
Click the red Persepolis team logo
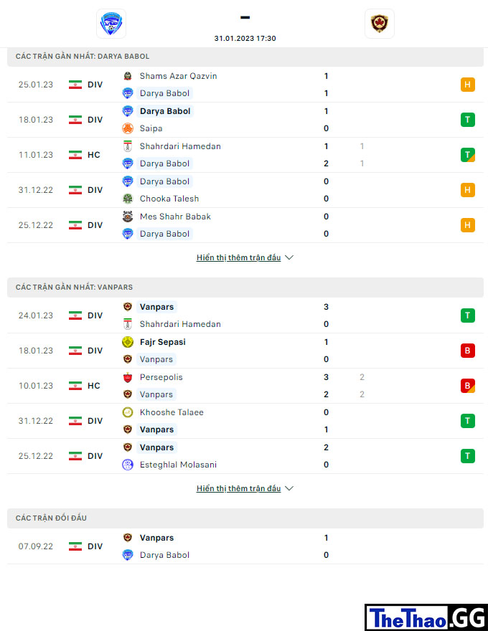point(128,377)
